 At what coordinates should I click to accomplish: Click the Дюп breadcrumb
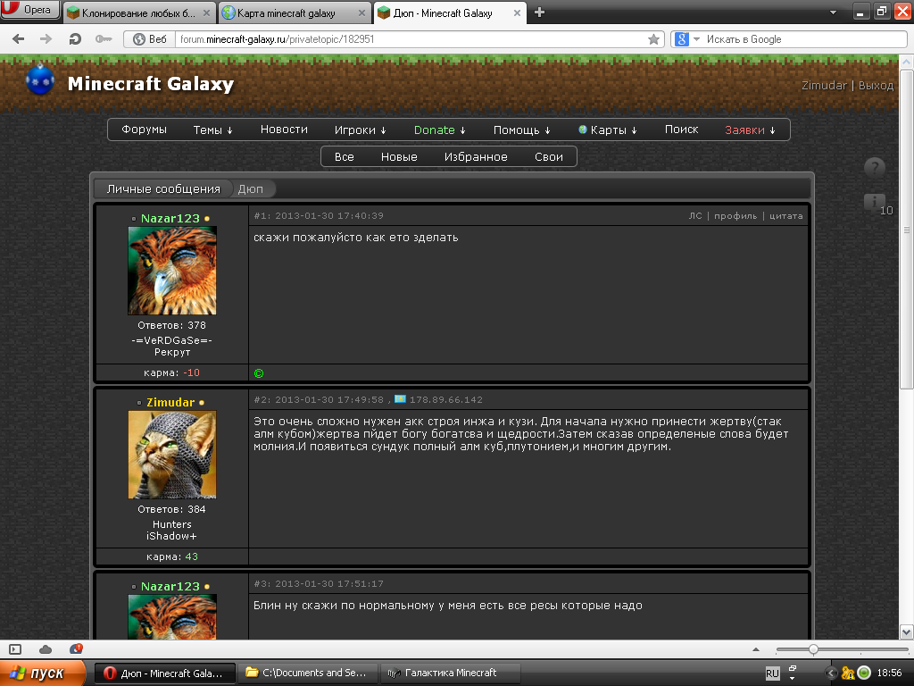pos(251,189)
